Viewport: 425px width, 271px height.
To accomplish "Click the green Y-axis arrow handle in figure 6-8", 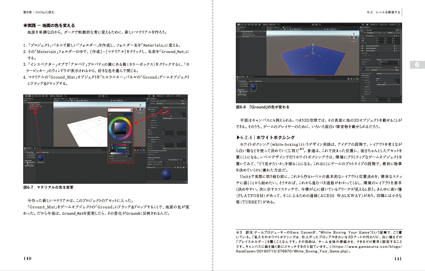I will point(313,45).
